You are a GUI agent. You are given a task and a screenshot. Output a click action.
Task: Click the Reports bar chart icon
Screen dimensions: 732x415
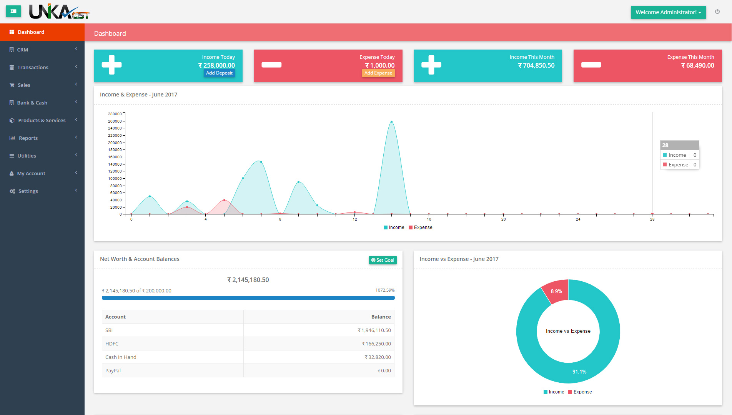(12, 138)
